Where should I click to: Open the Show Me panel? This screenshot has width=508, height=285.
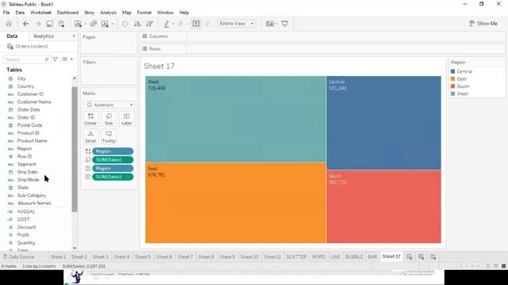tap(483, 23)
